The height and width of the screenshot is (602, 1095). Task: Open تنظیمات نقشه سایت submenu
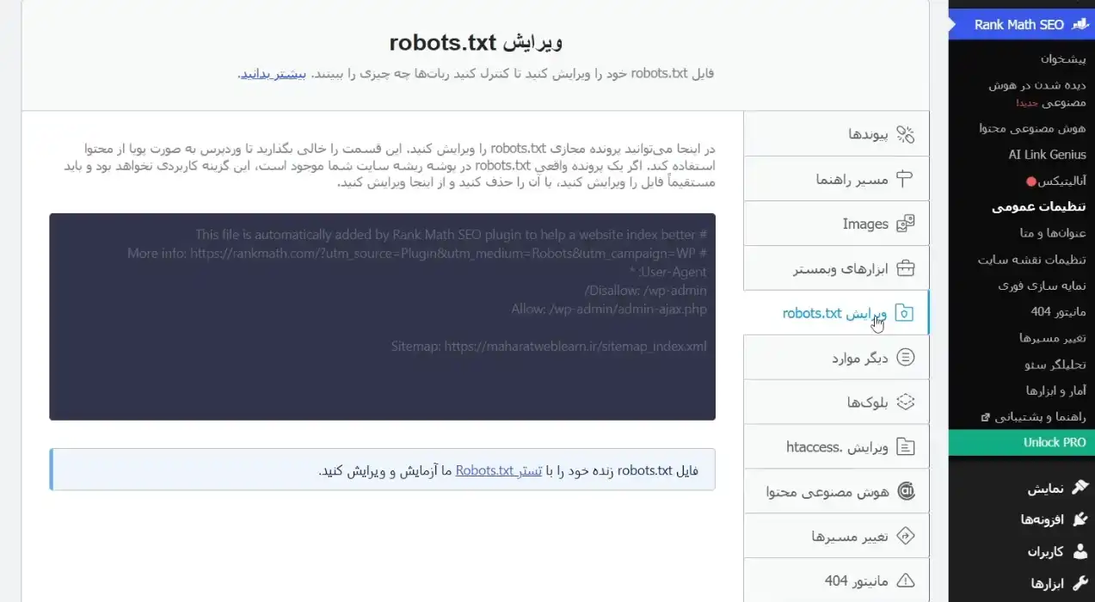coord(1032,260)
